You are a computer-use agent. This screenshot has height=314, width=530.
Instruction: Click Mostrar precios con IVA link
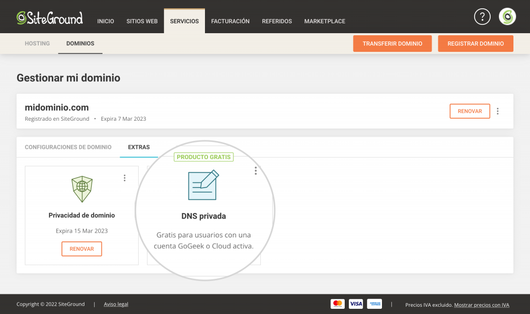[481, 305]
